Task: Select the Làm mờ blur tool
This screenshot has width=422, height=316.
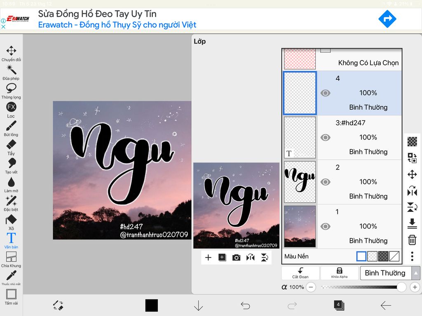Action: click(11, 185)
